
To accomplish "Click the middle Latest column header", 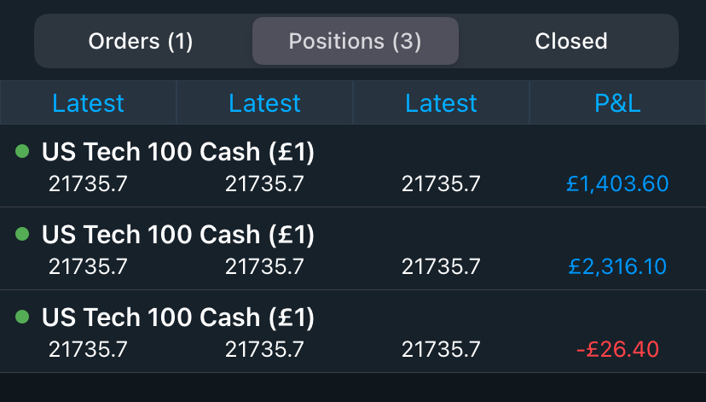I will tap(264, 103).
